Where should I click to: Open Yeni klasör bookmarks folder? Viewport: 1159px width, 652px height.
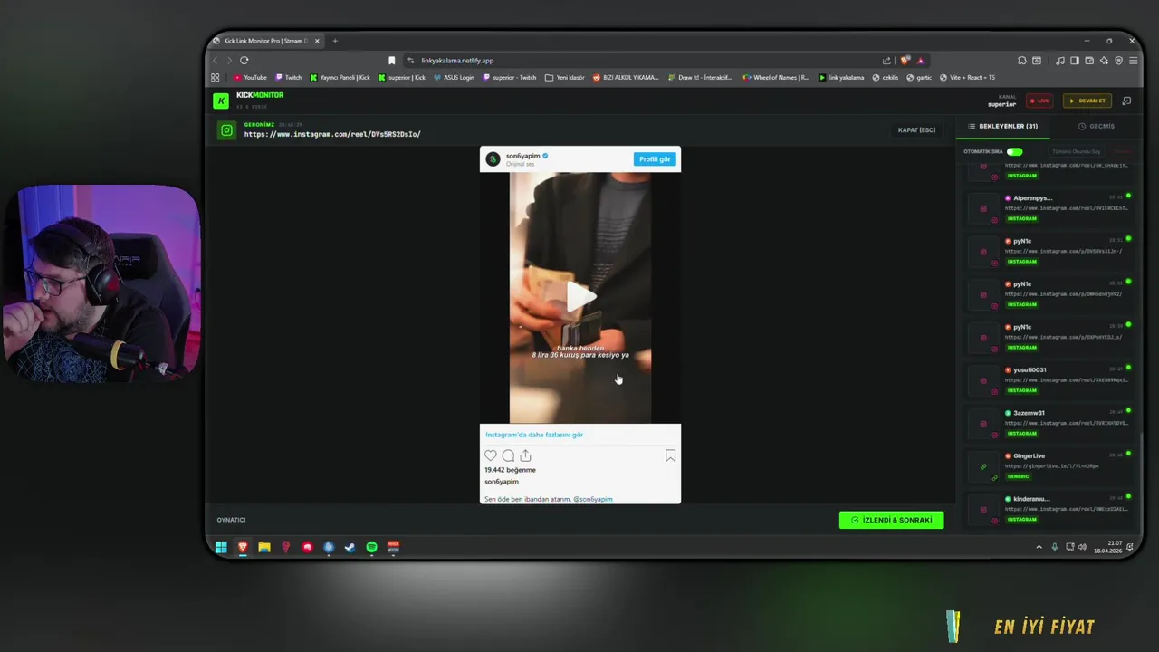(565, 78)
